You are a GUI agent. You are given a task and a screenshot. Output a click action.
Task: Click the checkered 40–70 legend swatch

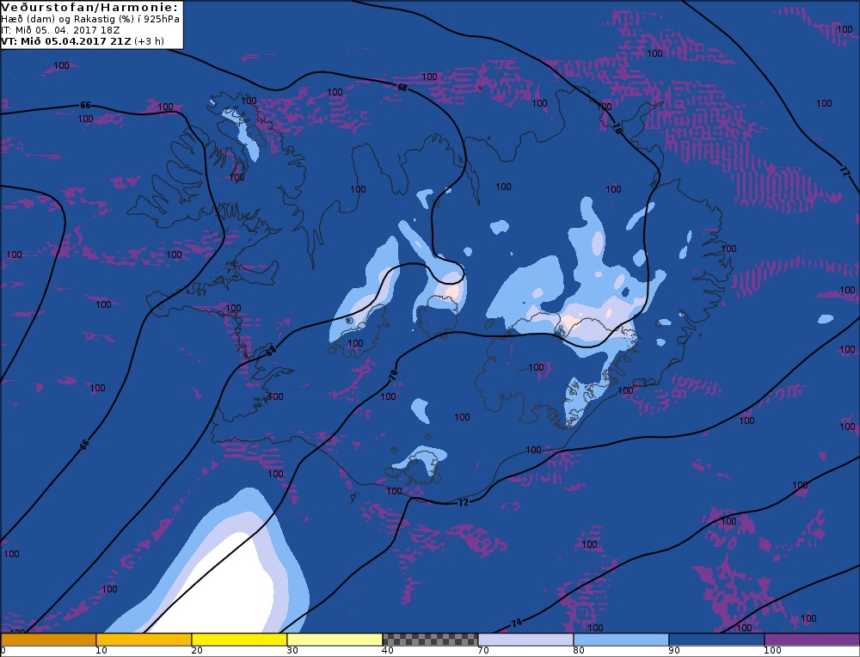430,640
